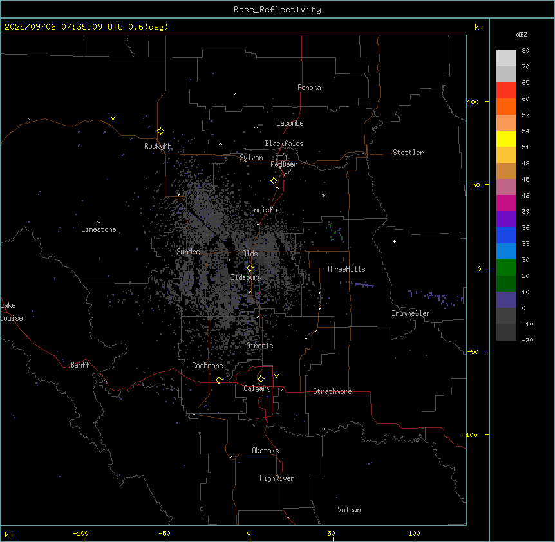555x542 pixels.
Task: Select the bright green 30-20 dBZ legend swatch
Action: 506,268
